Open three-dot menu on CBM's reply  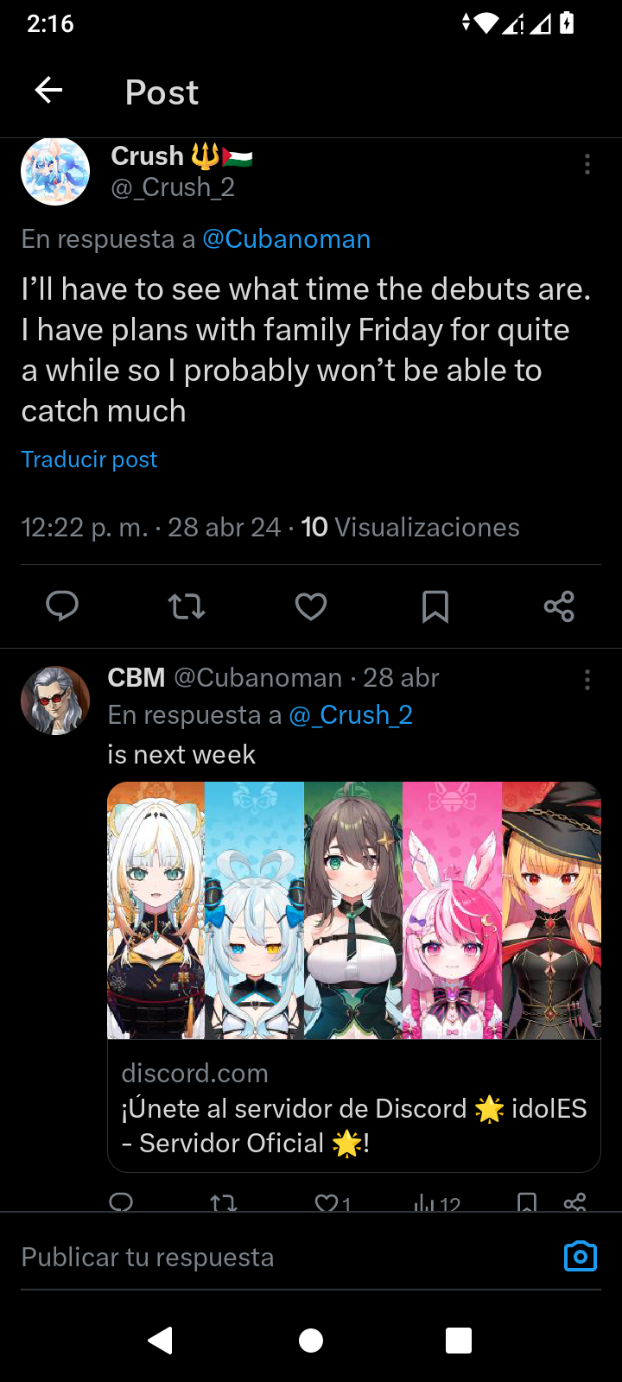(587, 680)
